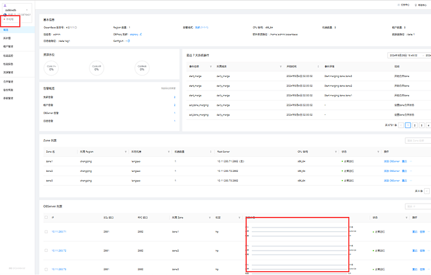This screenshot has width=431, height=275.
Task: Filter the Zone list by 所属 Region
Action: (x=126, y=152)
